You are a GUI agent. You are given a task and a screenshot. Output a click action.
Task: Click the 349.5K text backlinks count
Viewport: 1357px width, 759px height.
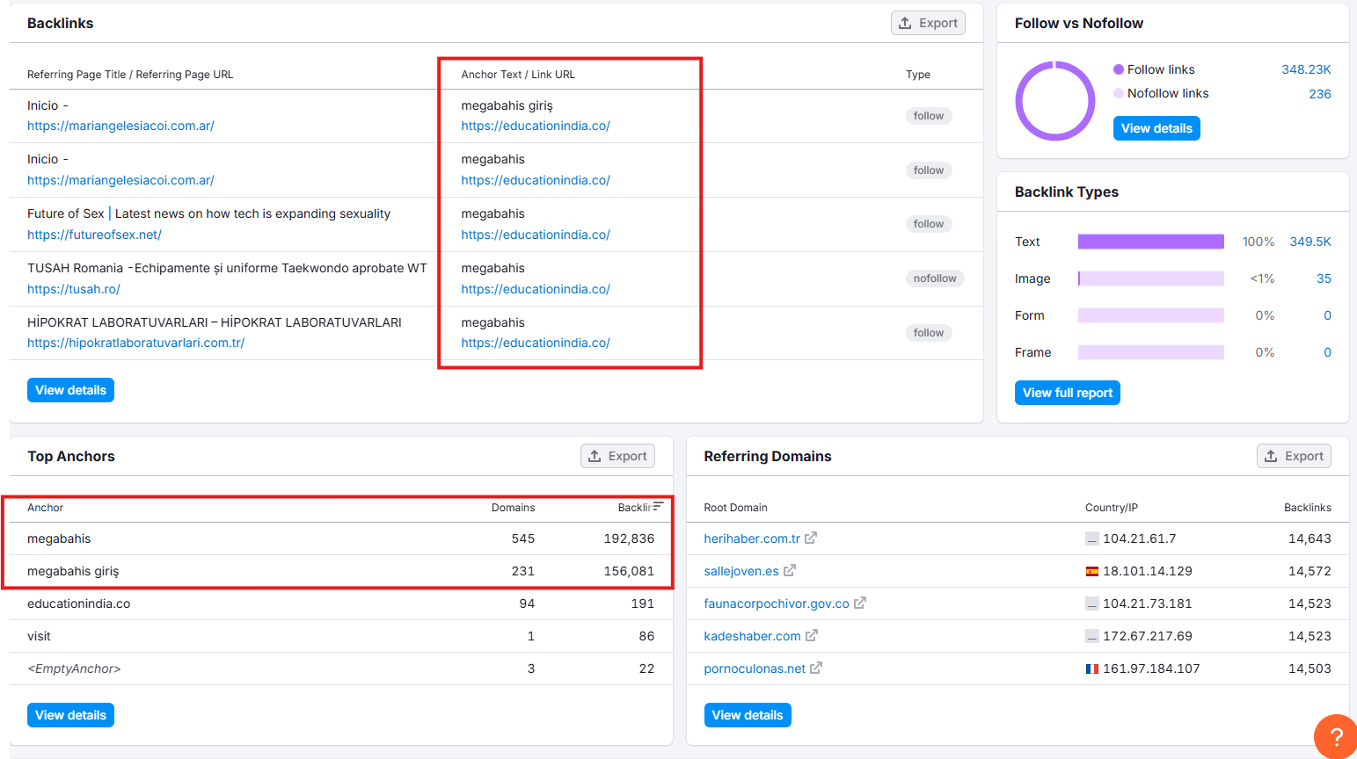[x=1310, y=242]
